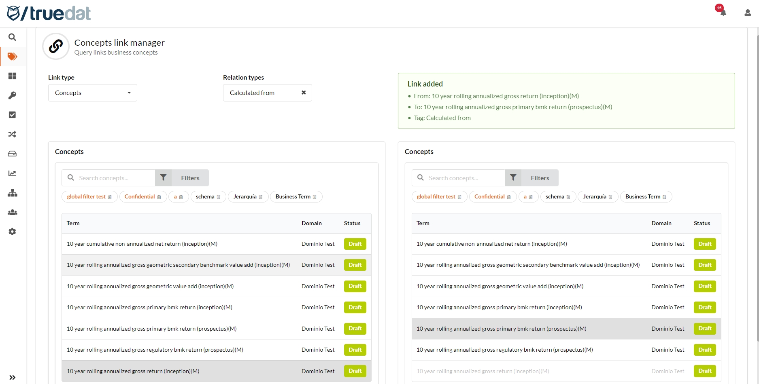Viewport: 759px width, 384px height.
Task: Select right row gross regulatory bmk return (prospectus)
Action: click(x=504, y=350)
